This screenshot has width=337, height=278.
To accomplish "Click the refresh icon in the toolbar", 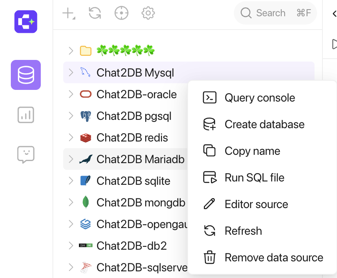I will click(95, 13).
